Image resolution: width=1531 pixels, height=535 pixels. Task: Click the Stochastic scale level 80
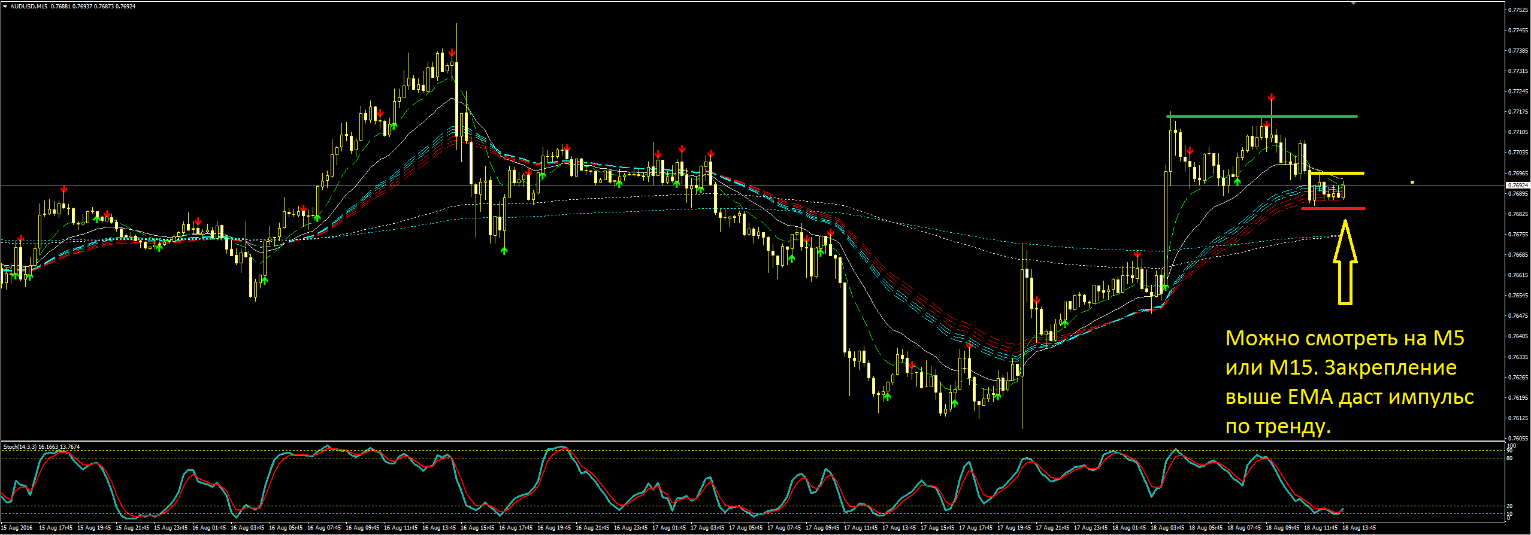click(1510, 458)
